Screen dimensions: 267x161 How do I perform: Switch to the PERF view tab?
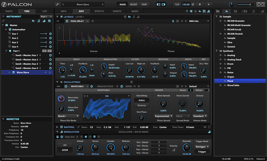point(144,5)
